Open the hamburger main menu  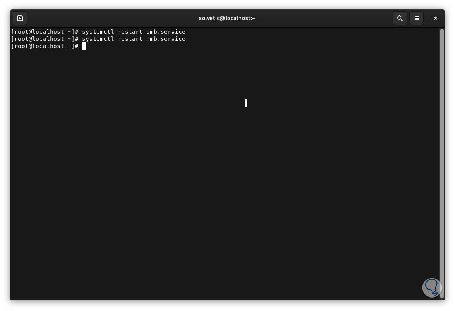pos(417,18)
